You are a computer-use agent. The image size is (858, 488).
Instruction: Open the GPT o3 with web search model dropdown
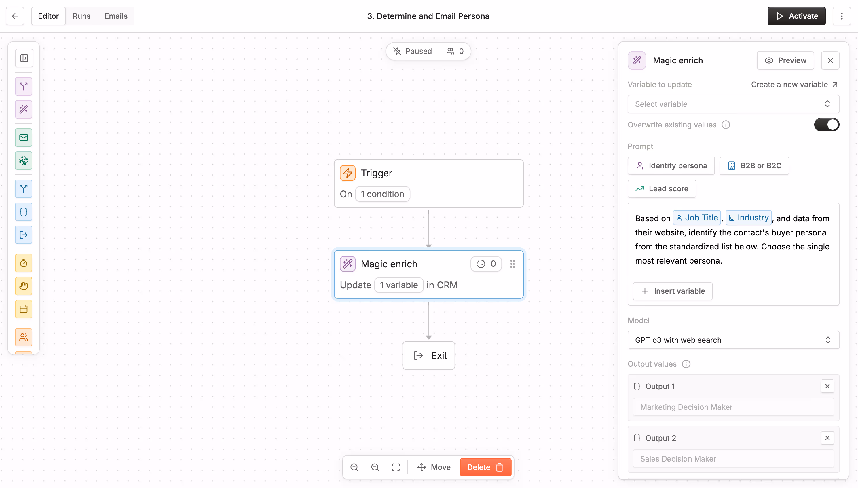(x=732, y=340)
